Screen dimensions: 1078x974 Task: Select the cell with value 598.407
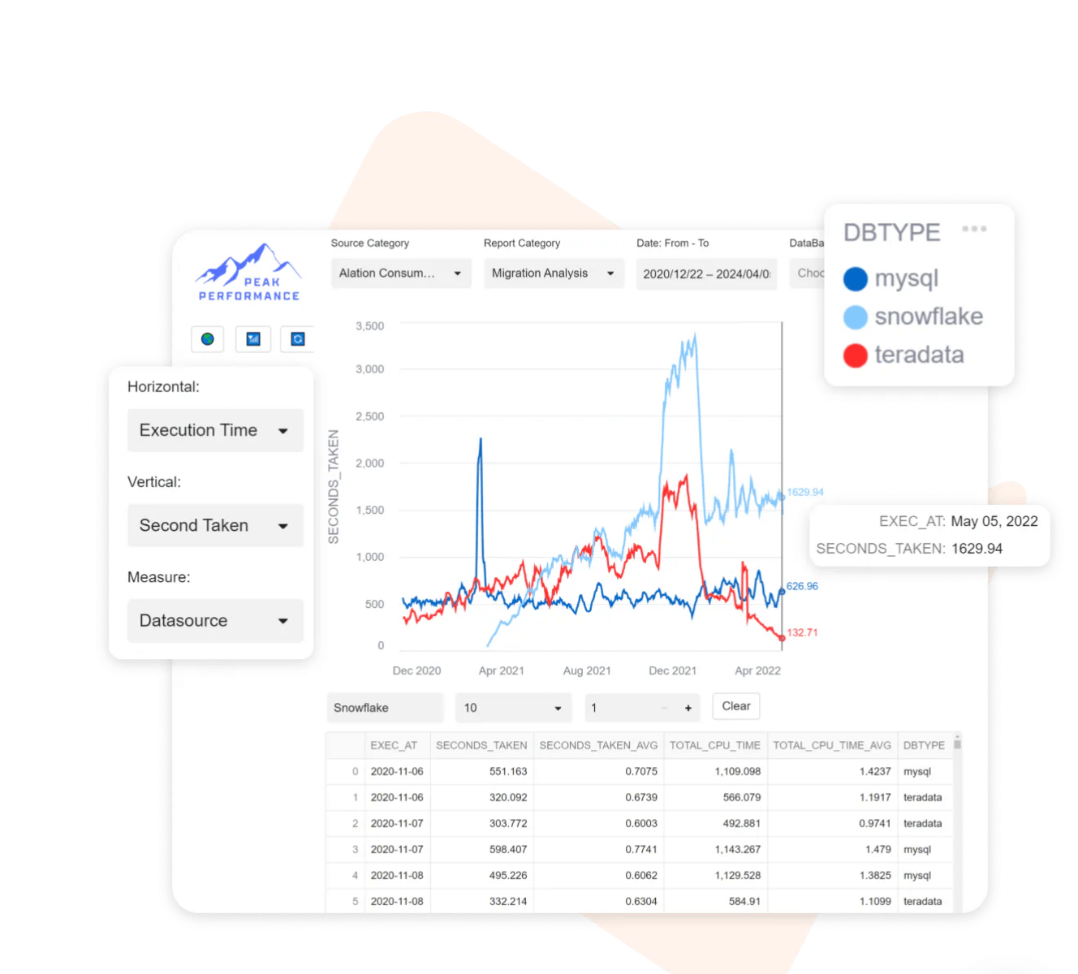[482, 850]
